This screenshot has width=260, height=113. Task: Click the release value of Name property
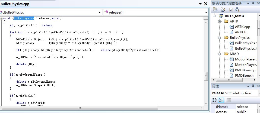pyautogui.click(x=242, y=107)
